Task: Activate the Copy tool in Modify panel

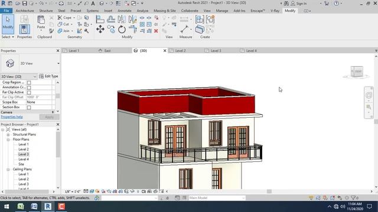Action: pyautogui.click(x=111, y=29)
